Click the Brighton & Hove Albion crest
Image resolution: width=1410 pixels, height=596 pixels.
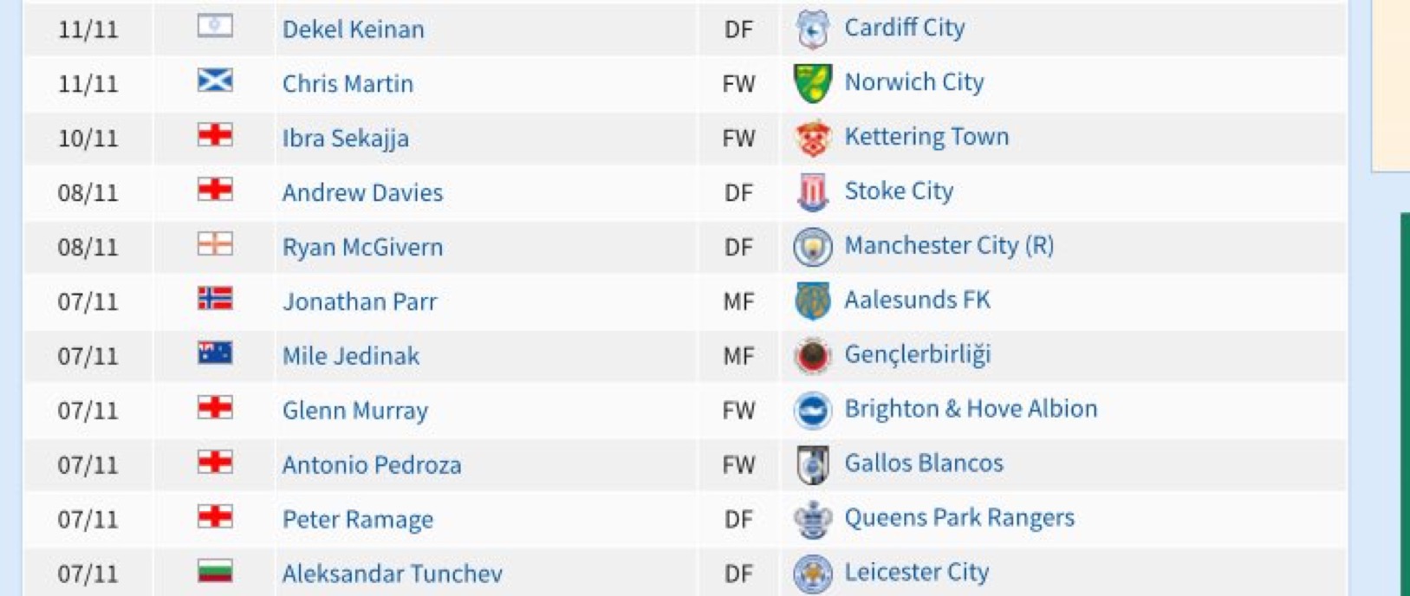[812, 411]
